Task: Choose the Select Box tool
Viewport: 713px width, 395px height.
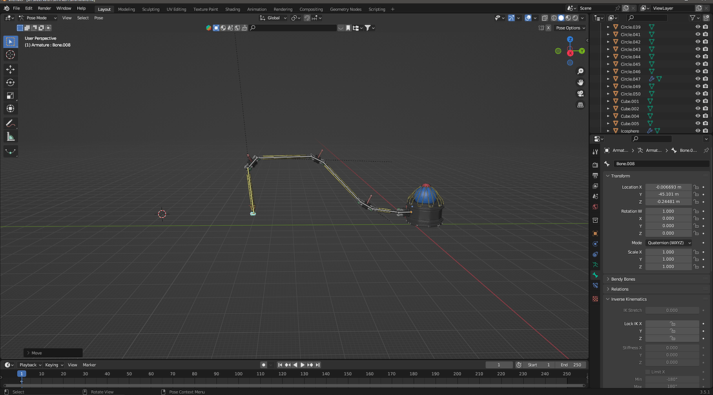Action: pyautogui.click(x=10, y=41)
